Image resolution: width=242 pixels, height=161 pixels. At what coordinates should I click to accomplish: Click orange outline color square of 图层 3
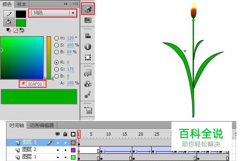click(73, 143)
